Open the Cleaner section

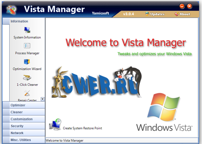[x=24, y=112]
